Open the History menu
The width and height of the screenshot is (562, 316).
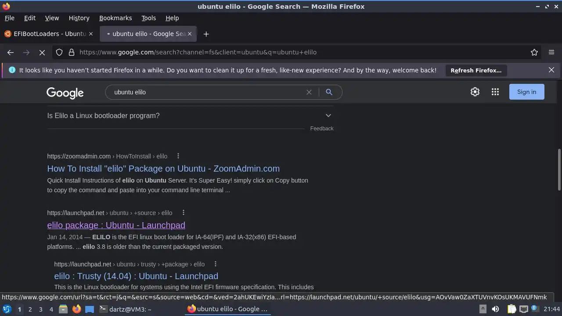(79, 18)
